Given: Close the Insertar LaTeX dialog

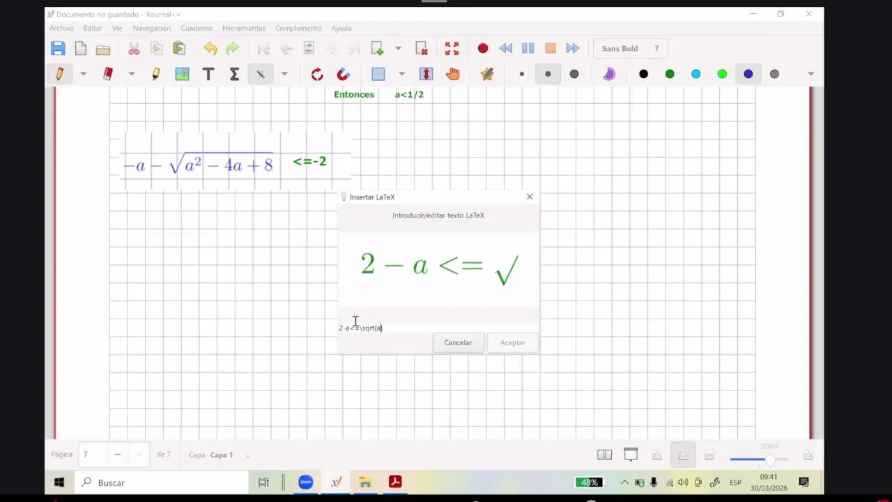Looking at the screenshot, I should [530, 197].
